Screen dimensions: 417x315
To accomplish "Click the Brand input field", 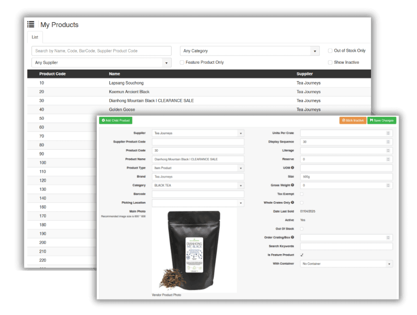I will 198,177.
